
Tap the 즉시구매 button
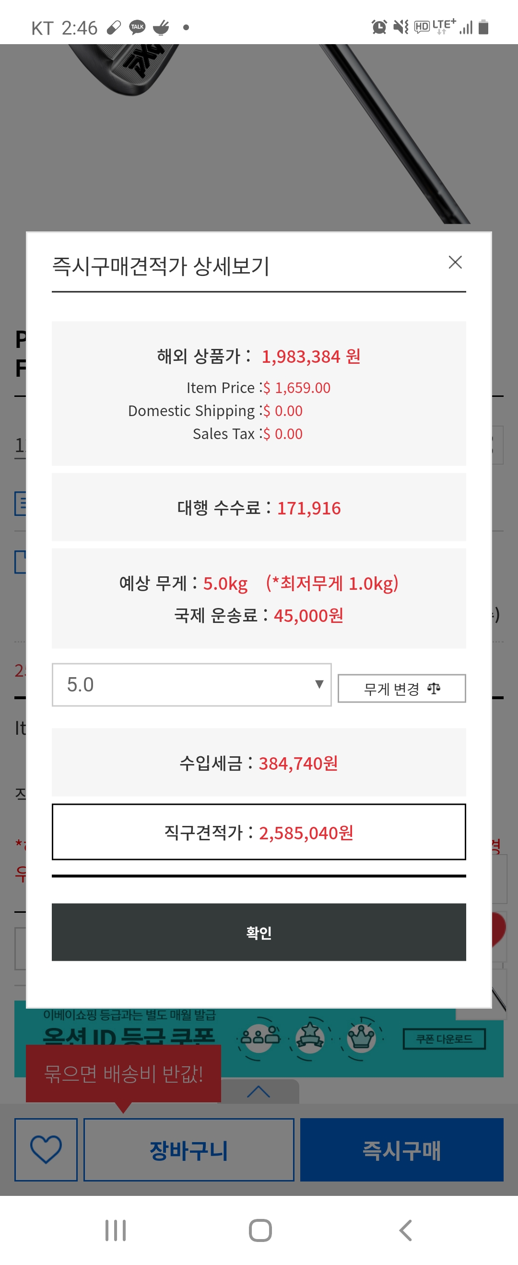coord(401,1149)
